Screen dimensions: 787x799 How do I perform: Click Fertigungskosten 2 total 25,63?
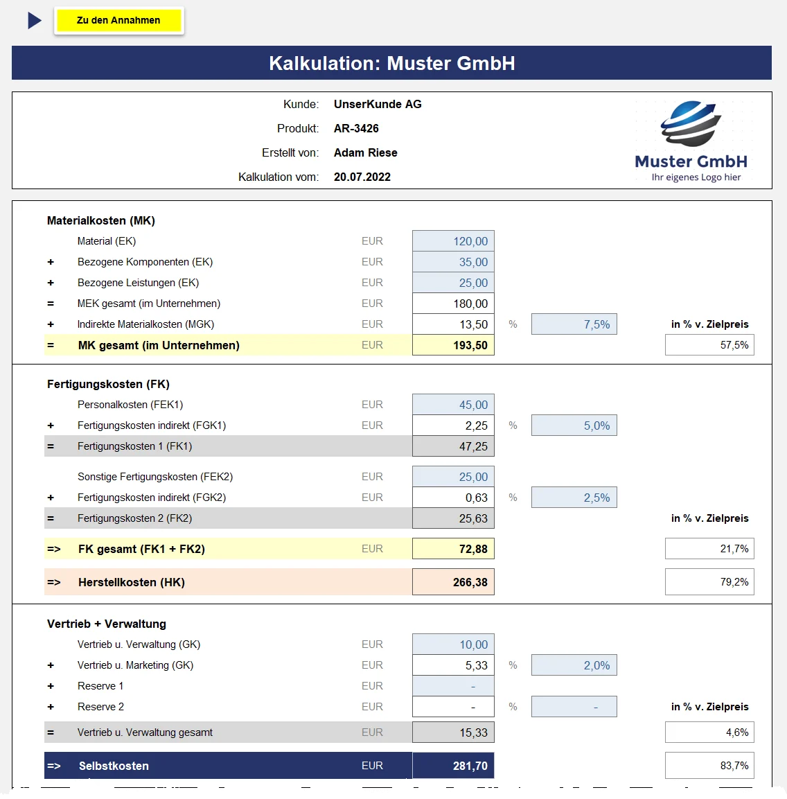[x=453, y=518]
